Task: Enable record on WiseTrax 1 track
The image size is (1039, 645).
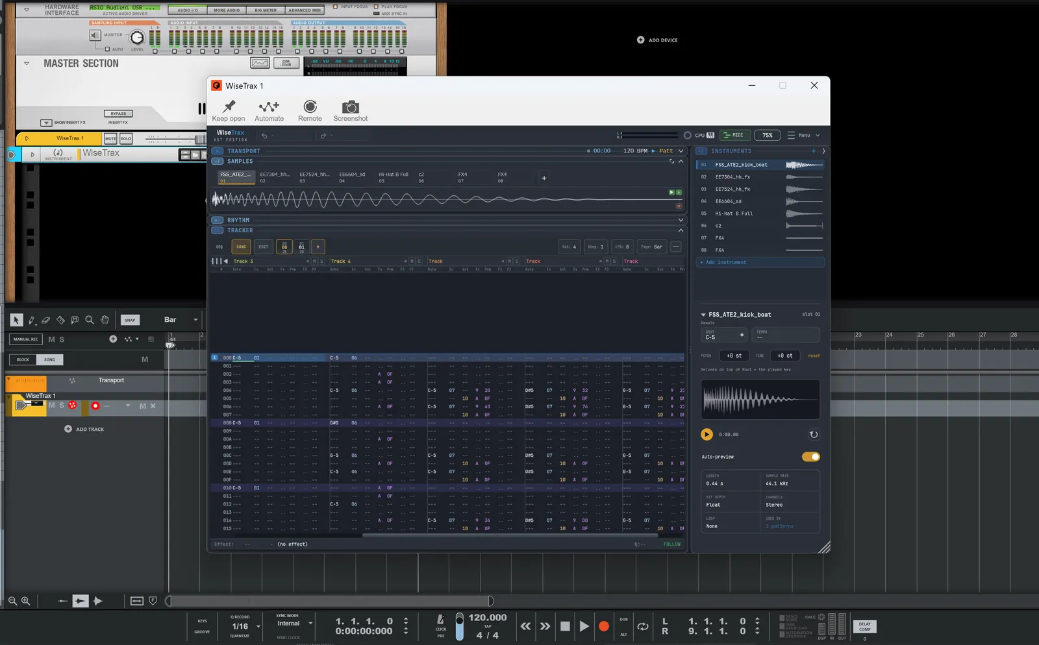Action: point(95,406)
